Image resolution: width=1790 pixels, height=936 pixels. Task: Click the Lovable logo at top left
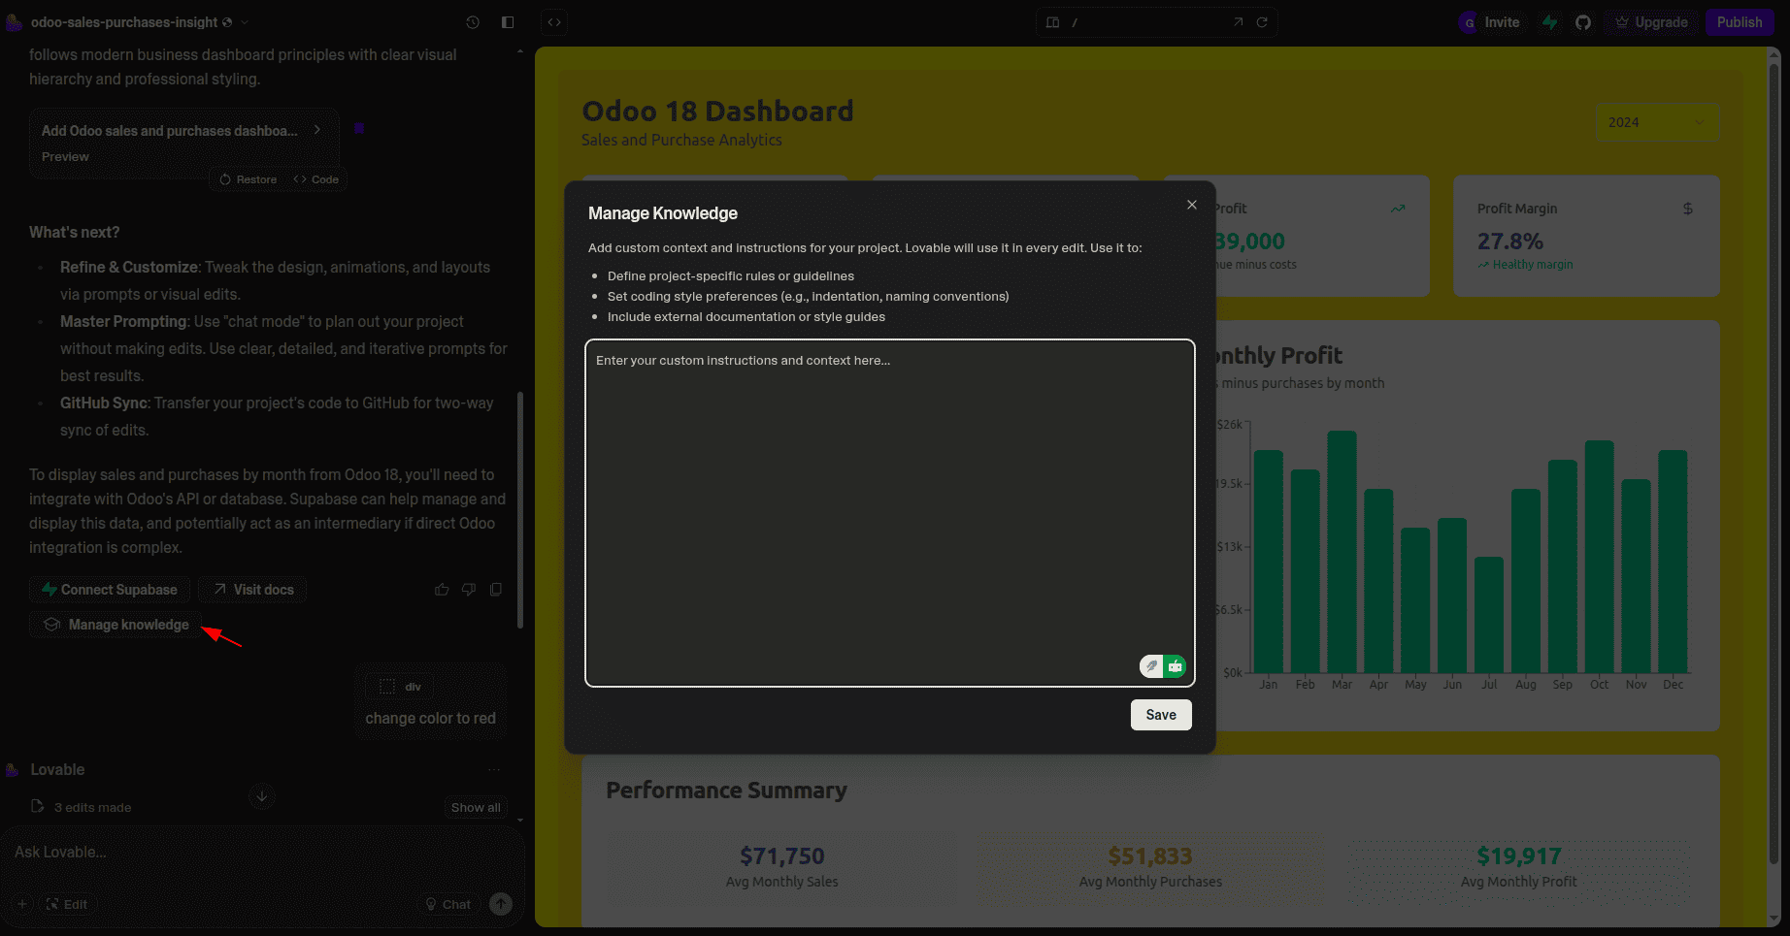click(x=14, y=22)
